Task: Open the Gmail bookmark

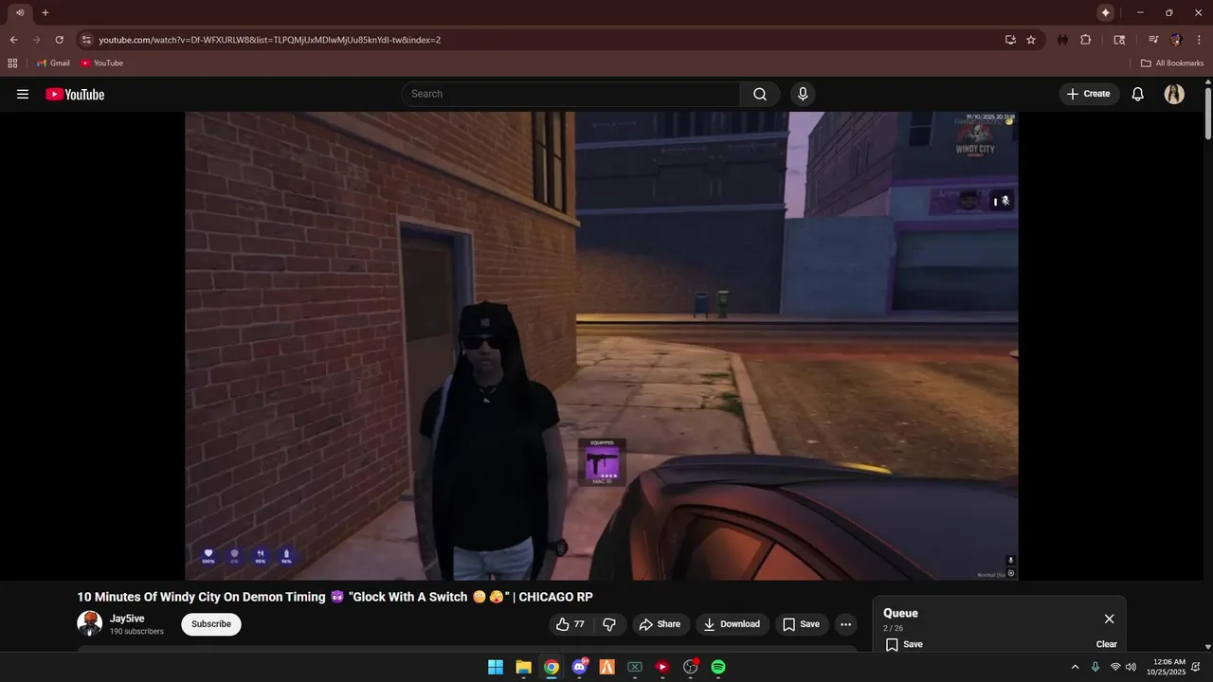Action: [x=53, y=63]
